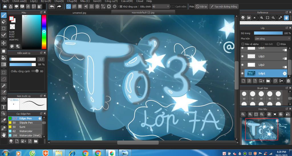Click Tạo một đường thẳng button
This screenshot has width=292, height=156.
(224, 7)
